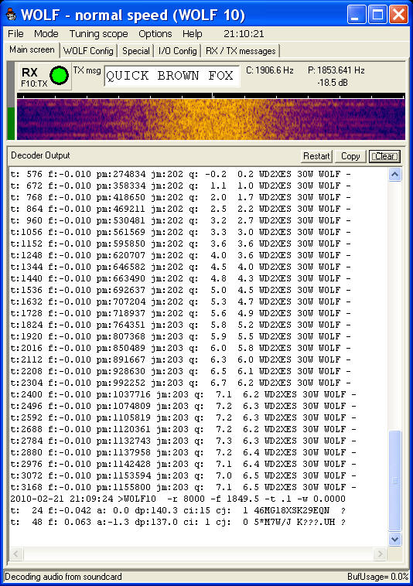413x586 pixels.
Task: Click the Copy button in Decoder Output
Action: pos(350,156)
